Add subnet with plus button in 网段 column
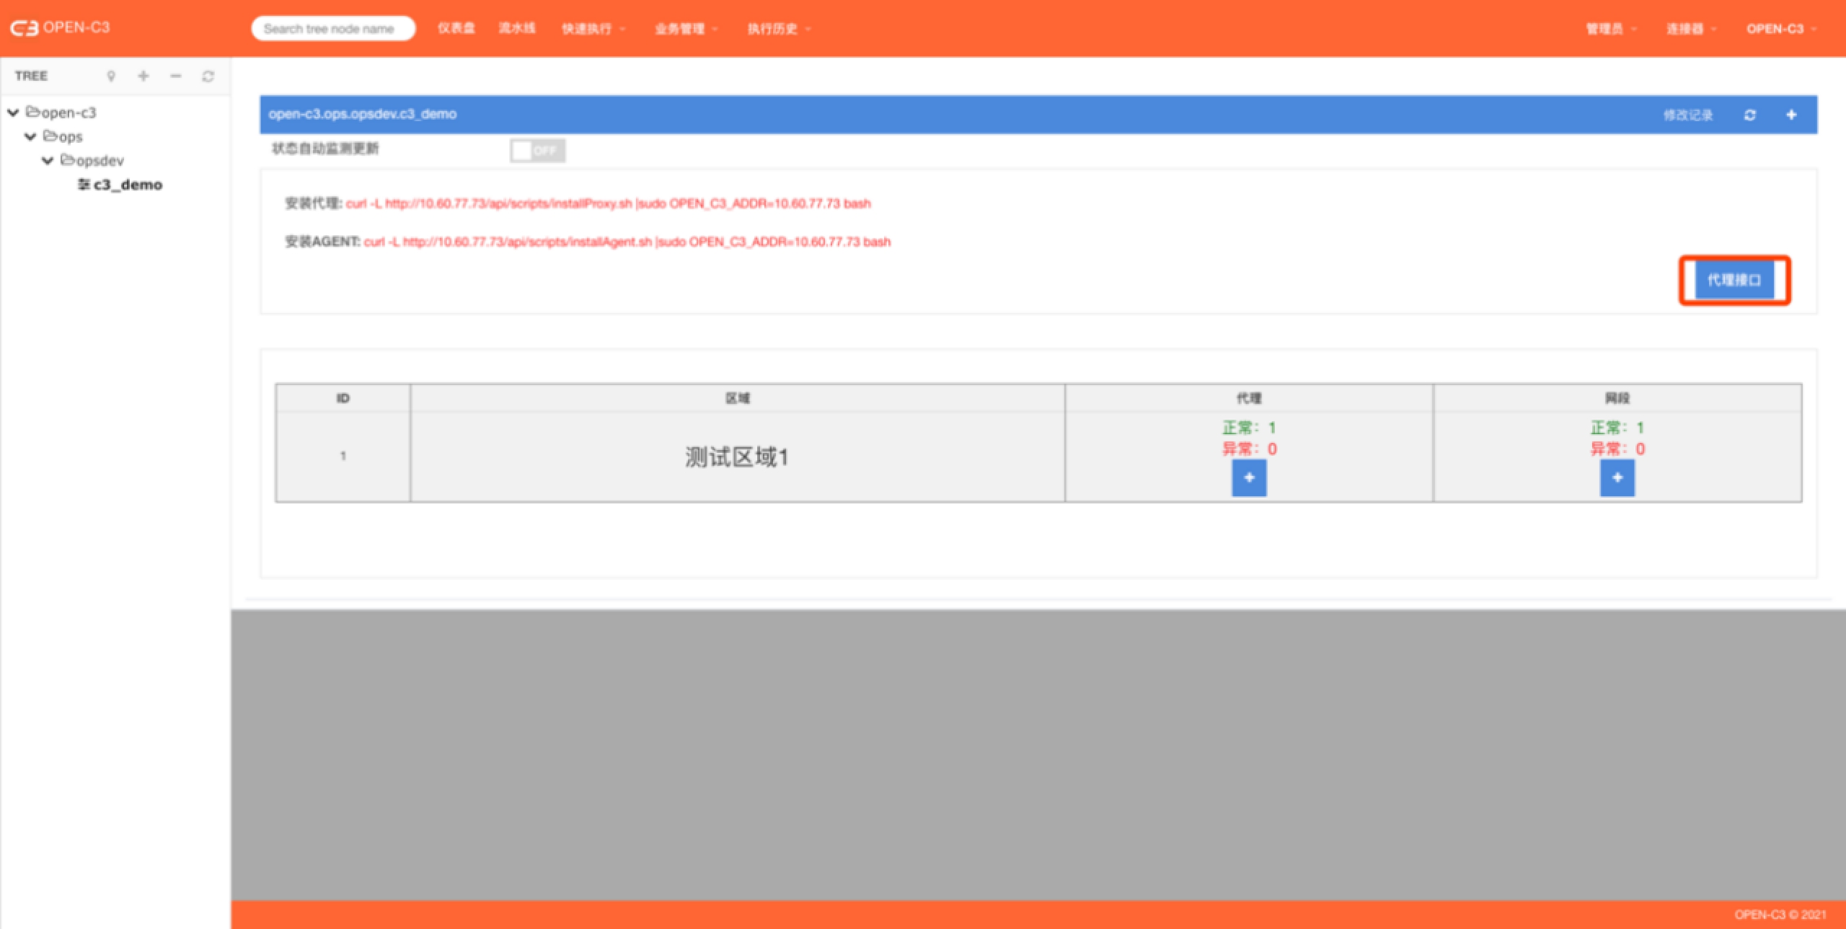 (1617, 478)
